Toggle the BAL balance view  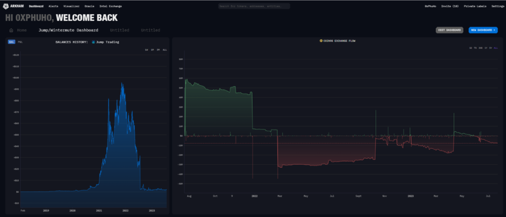[x=11, y=42]
